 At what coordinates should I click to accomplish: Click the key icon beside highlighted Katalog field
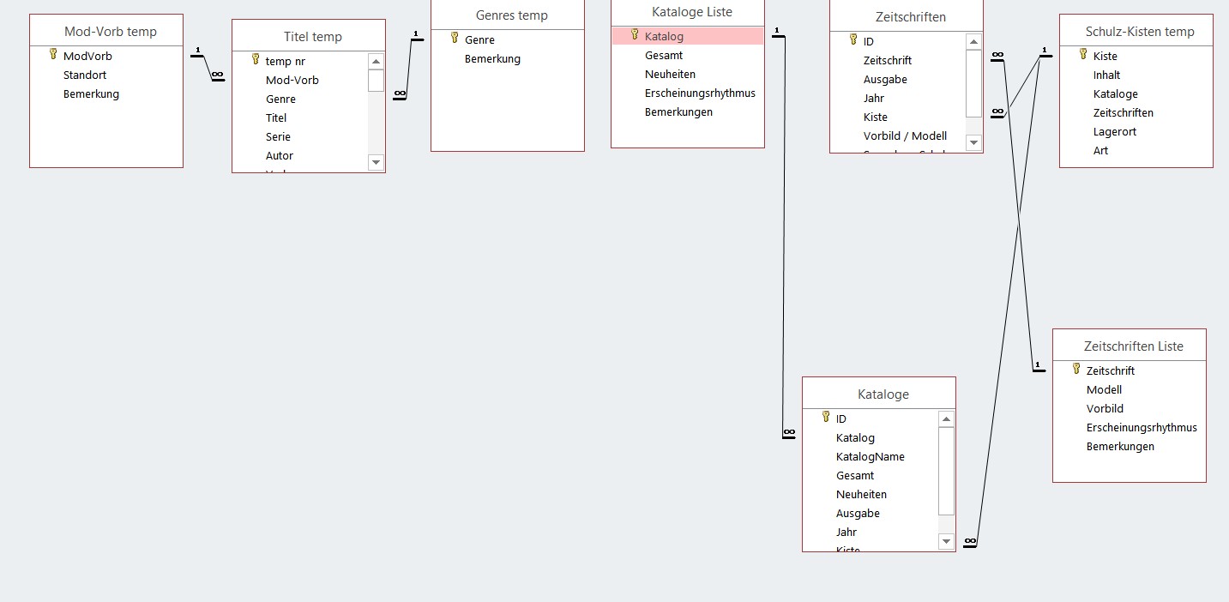click(x=635, y=35)
